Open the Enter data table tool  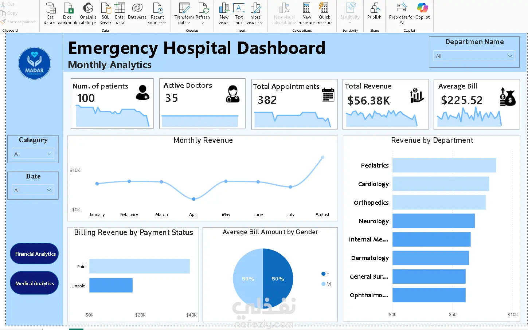[x=120, y=13]
